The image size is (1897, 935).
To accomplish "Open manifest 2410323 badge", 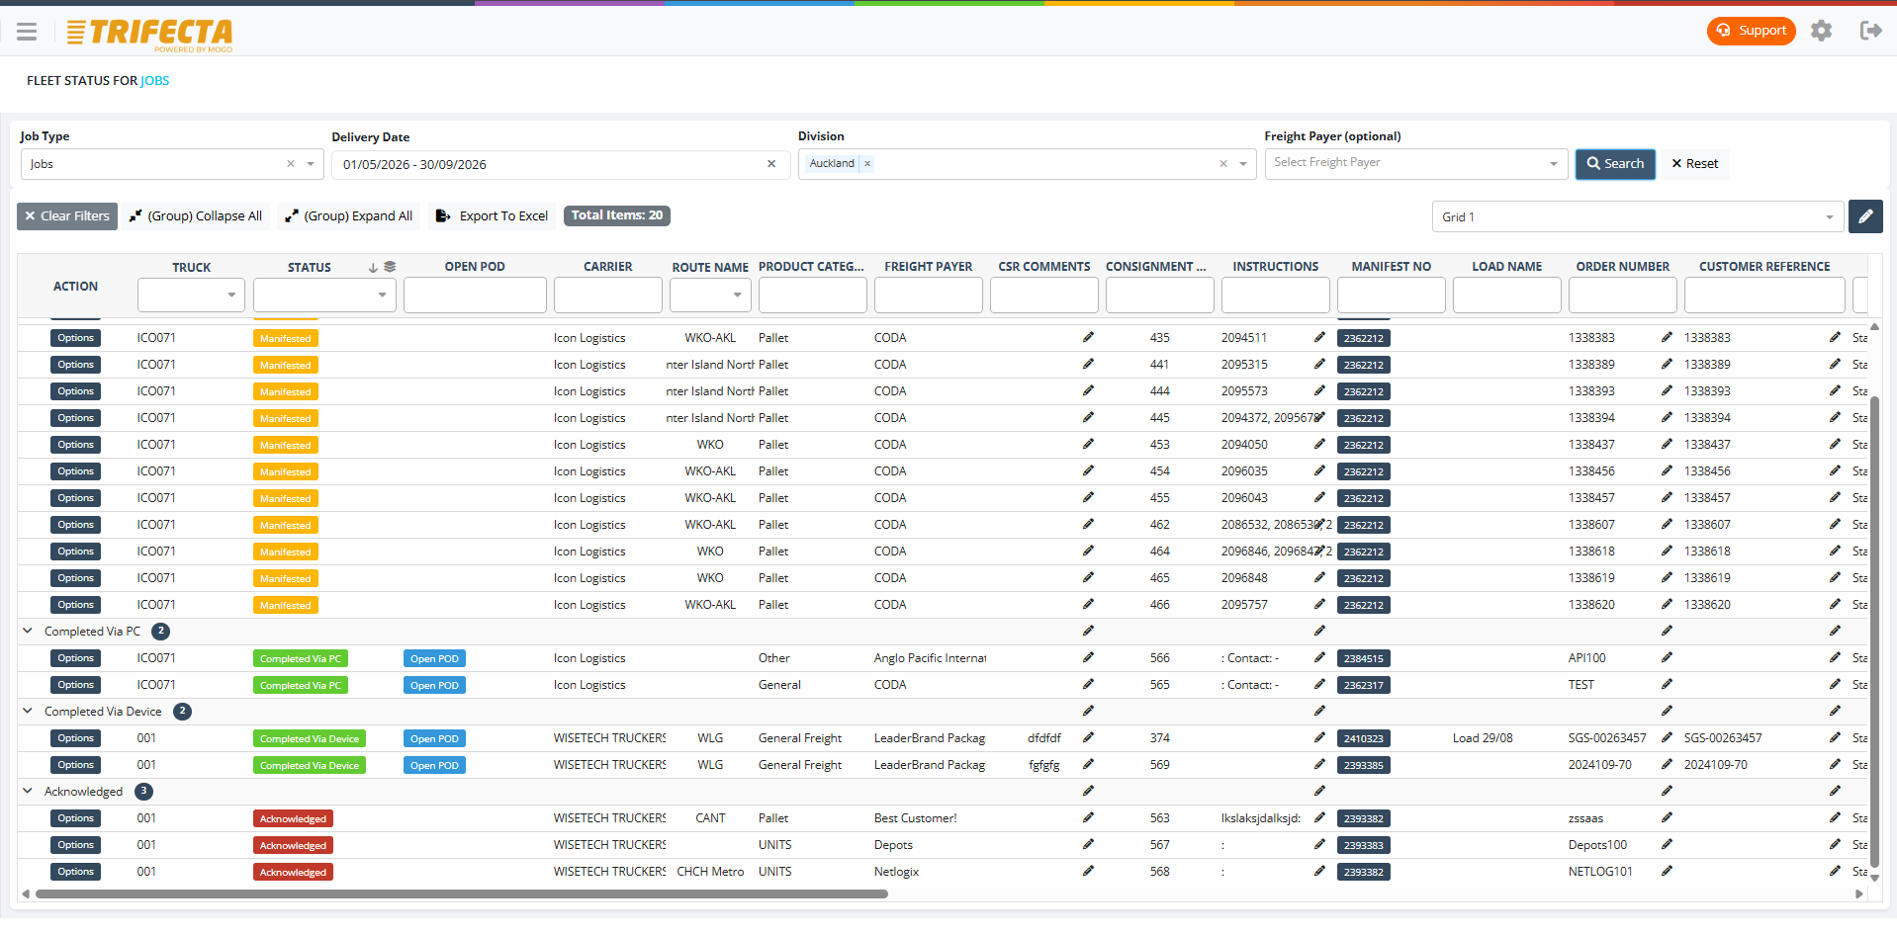I will [x=1364, y=738].
